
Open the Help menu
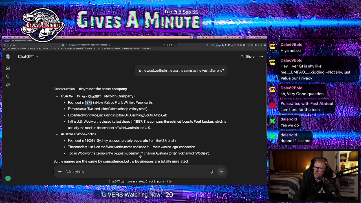pos(63,37)
